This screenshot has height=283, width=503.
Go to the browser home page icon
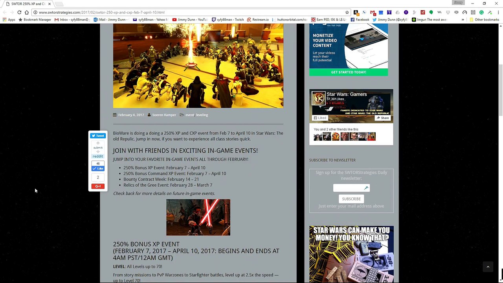pos(27,12)
